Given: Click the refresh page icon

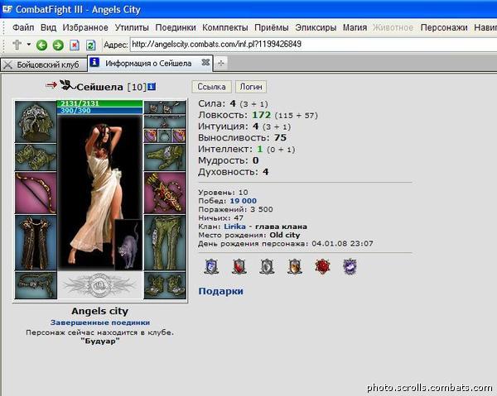Looking at the screenshot, I should [x=91, y=45].
